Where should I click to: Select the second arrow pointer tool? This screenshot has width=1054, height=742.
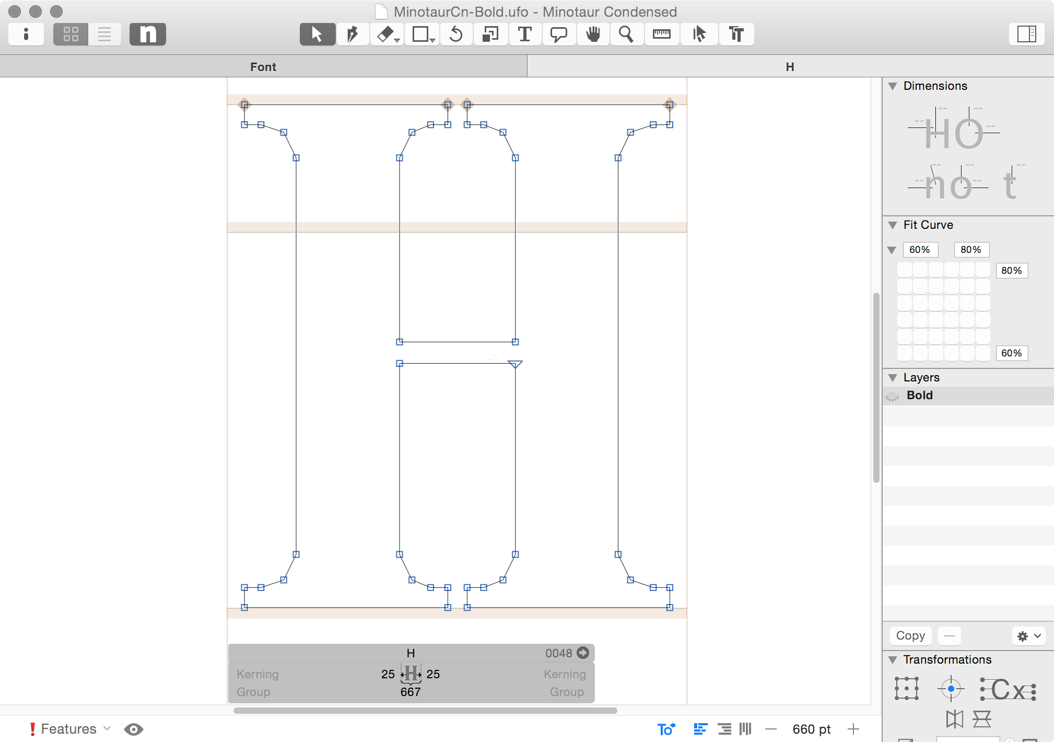pyautogui.click(x=699, y=34)
